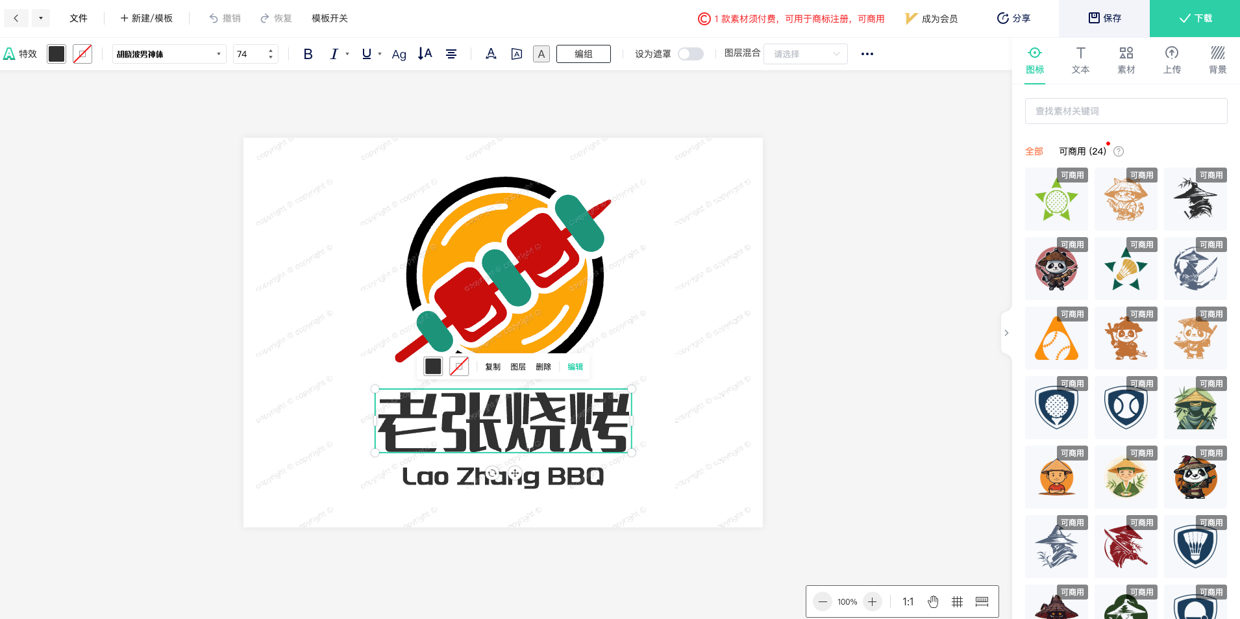1240x619 pixels.
Task: Zoom in with the plus button
Action: point(873,601)
